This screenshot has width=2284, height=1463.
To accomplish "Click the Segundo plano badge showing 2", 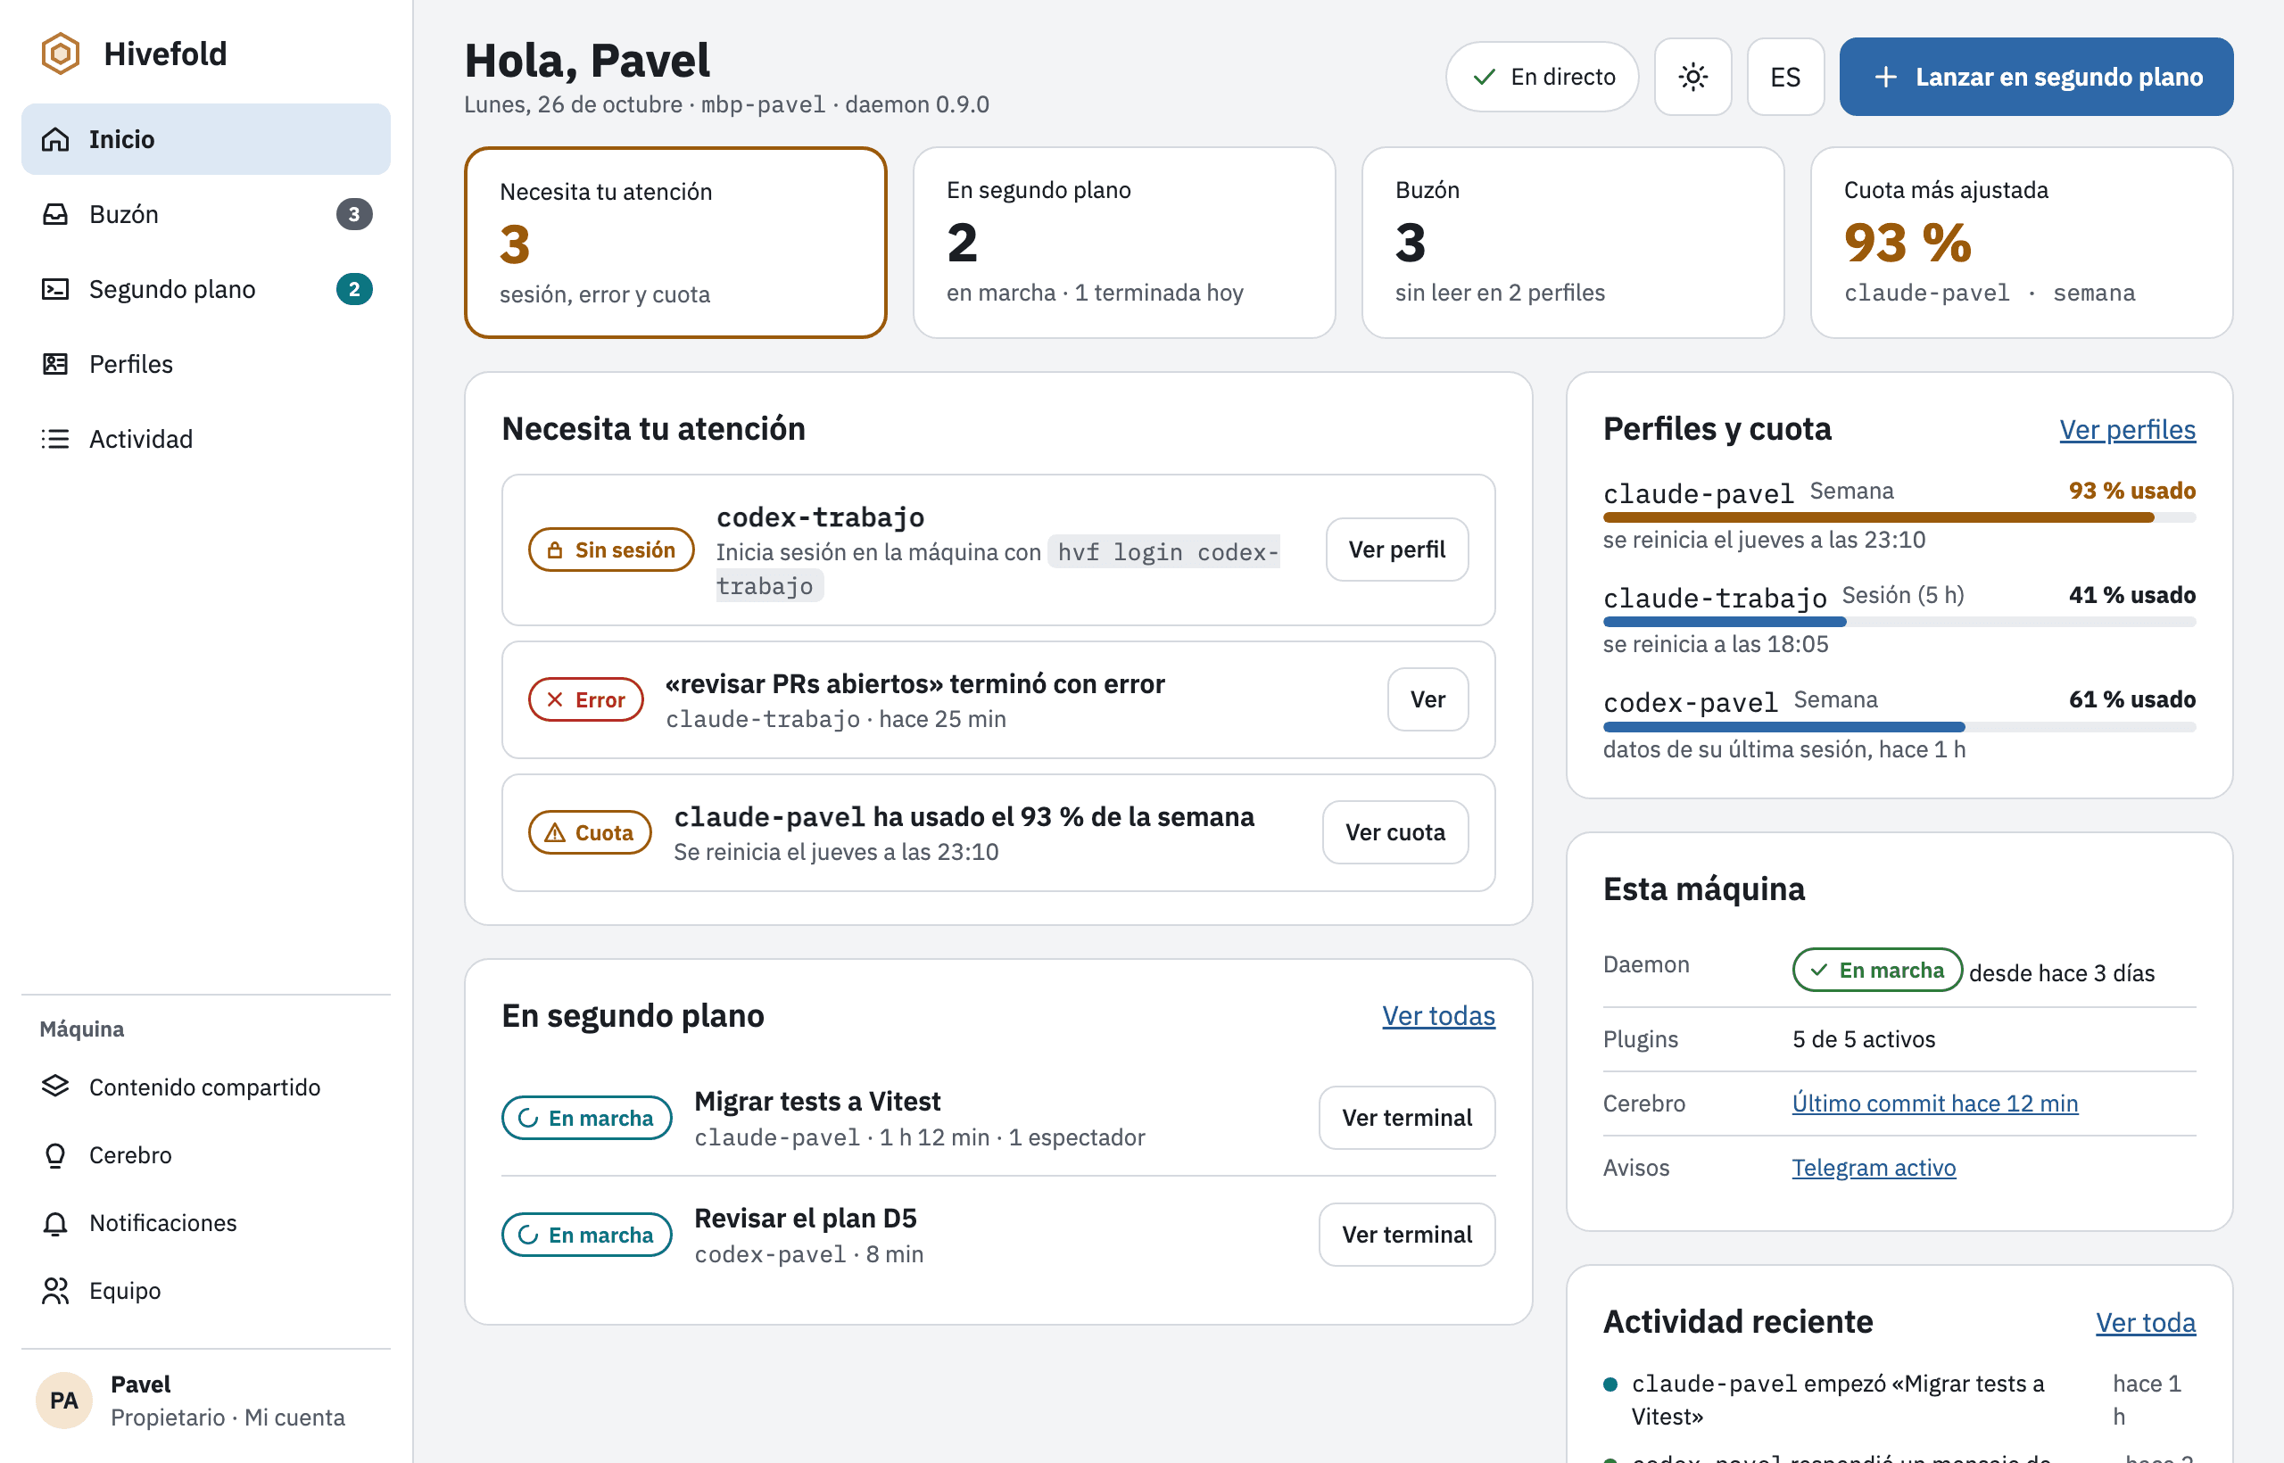I will [354, 290].
